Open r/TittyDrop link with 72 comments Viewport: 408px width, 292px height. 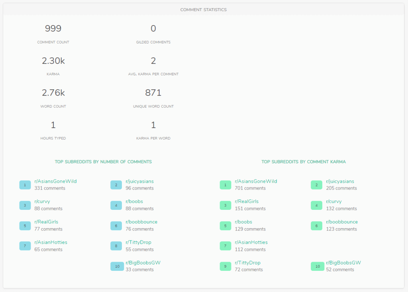(x=247, y=262)
